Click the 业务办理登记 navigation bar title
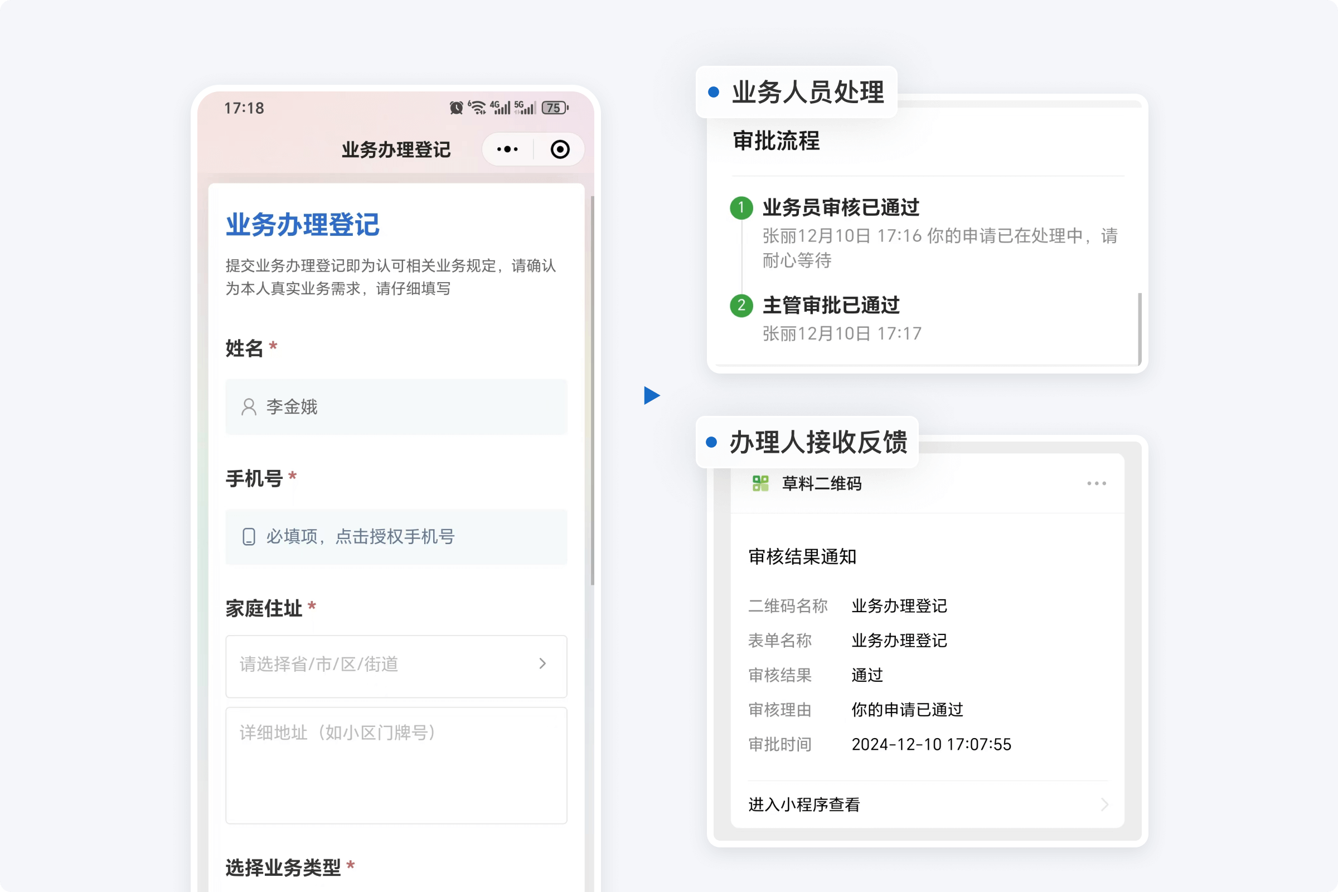The width and height of the screenshot is (1338, 892). (x=396, y=149)
